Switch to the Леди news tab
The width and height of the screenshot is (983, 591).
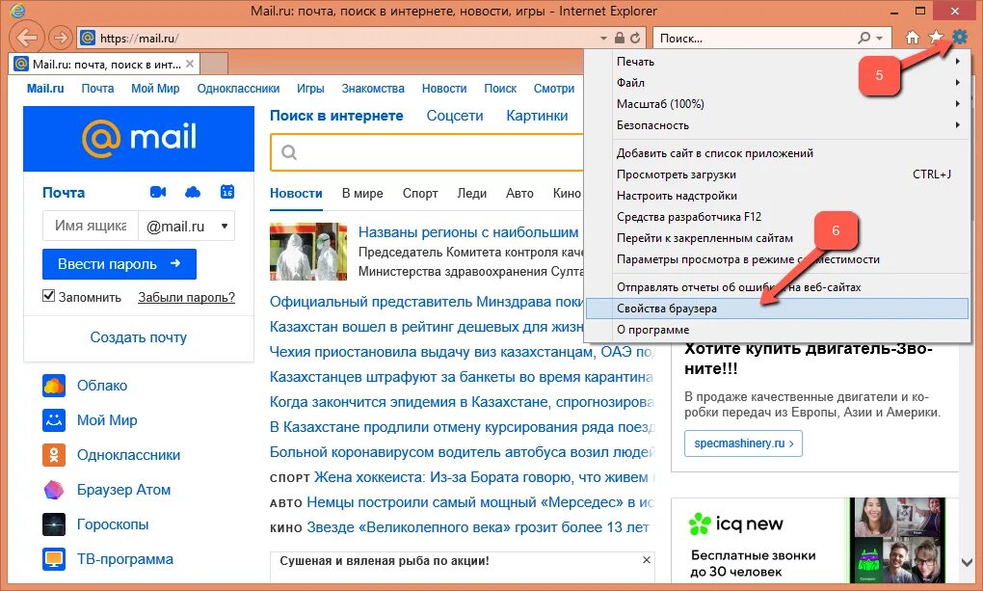pyautogui.click(x=472, y=193)
